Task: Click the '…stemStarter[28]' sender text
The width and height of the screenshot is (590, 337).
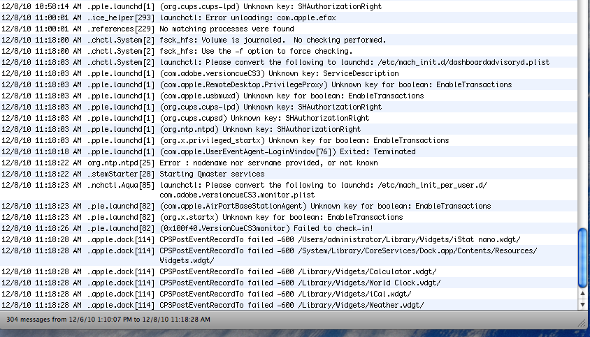Action: 121,174
